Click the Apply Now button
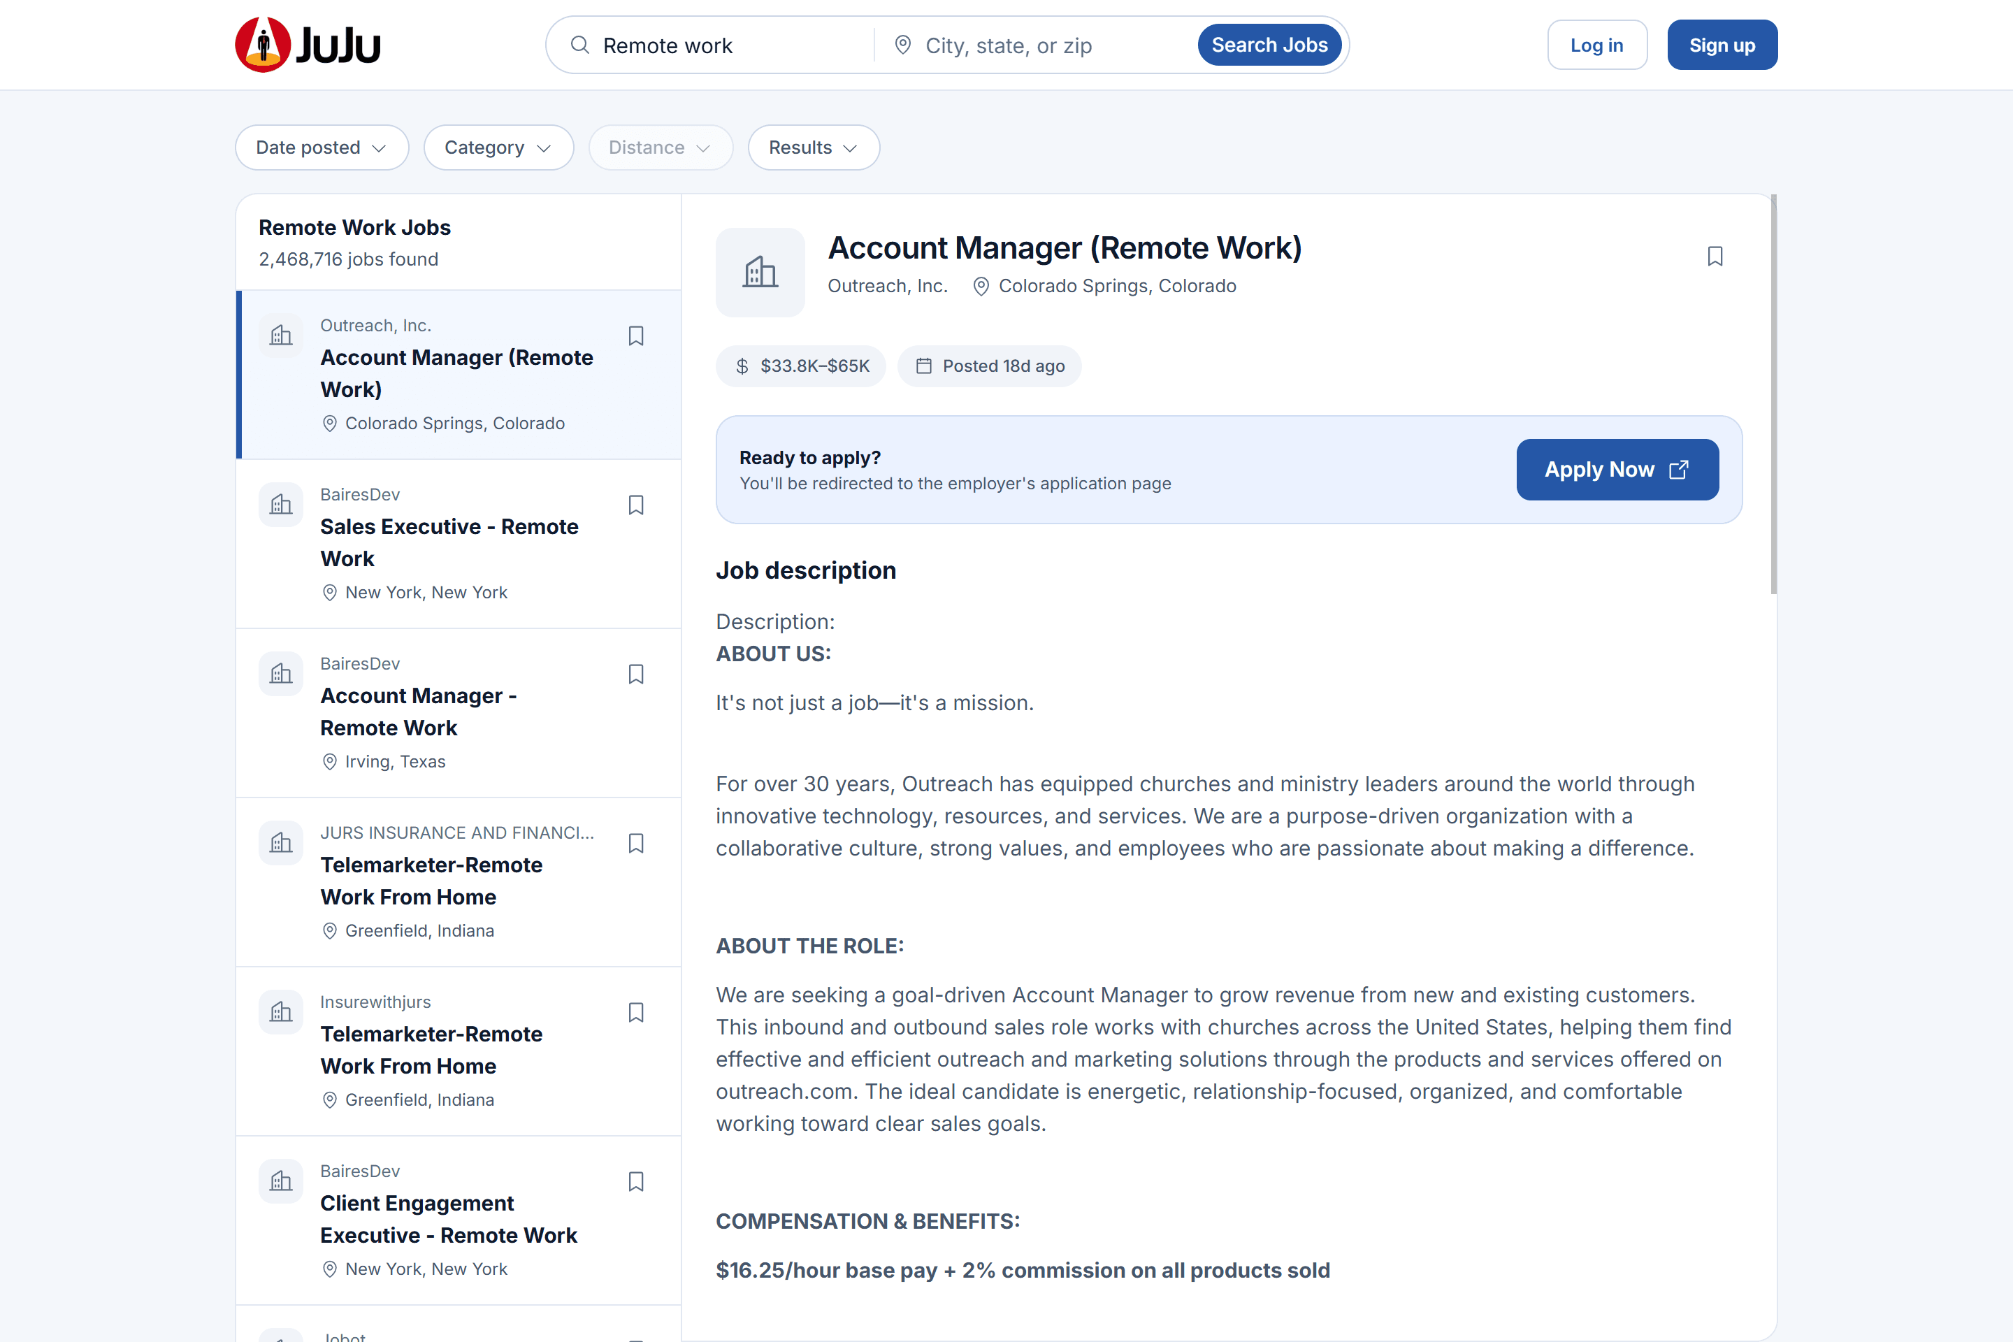The image size is (2013, 1342). click(1617, 469)
